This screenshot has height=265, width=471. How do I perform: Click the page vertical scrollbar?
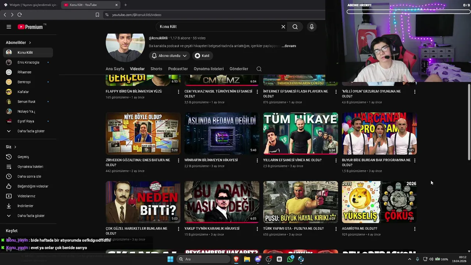(x=469, y=121)
